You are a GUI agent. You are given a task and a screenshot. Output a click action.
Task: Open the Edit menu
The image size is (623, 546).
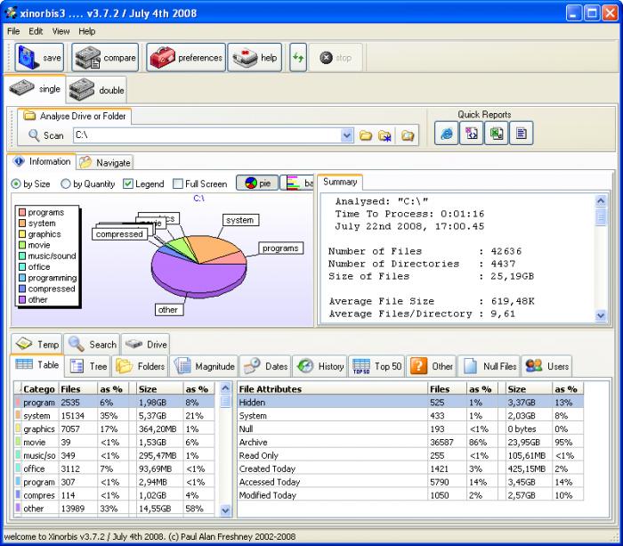(36, 31)
